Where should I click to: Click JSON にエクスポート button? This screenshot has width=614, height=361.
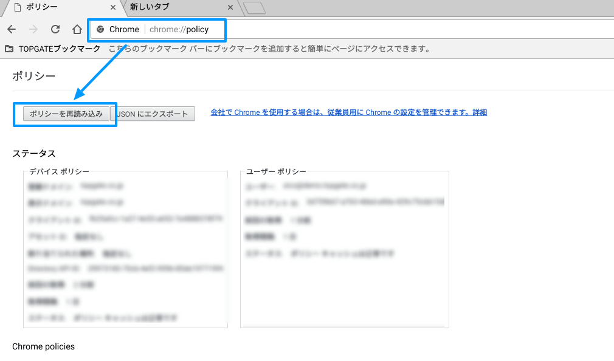click(x=153, y=114)
